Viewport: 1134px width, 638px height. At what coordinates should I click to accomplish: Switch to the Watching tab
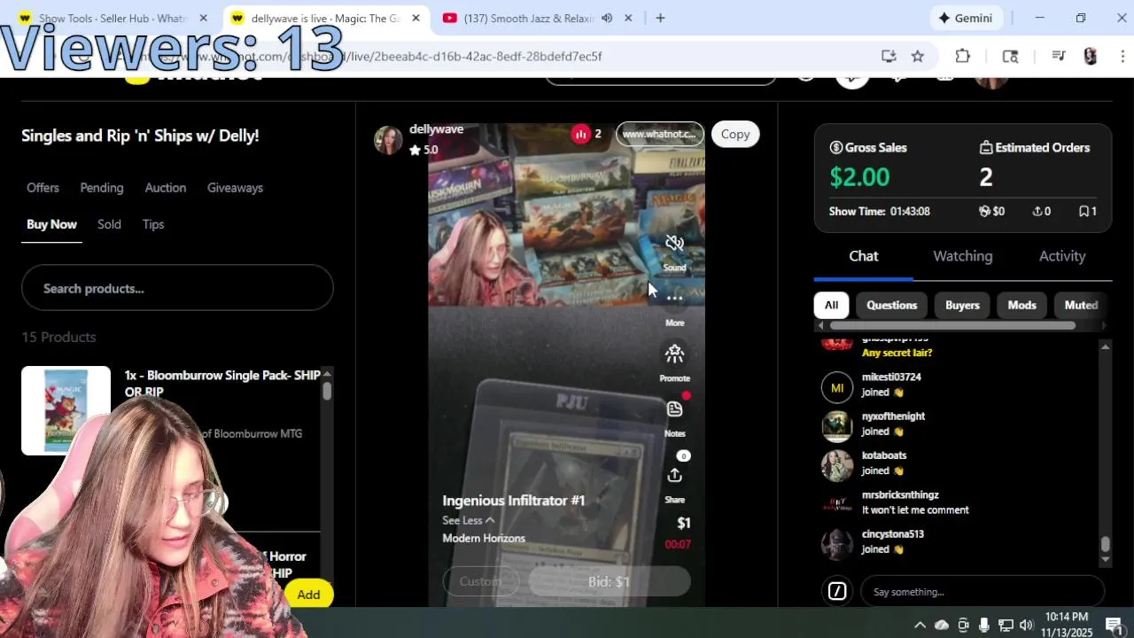[x=962, y=256]
